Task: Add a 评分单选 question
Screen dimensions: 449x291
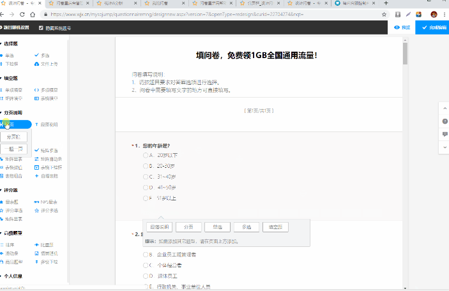Action: [11, 211]
